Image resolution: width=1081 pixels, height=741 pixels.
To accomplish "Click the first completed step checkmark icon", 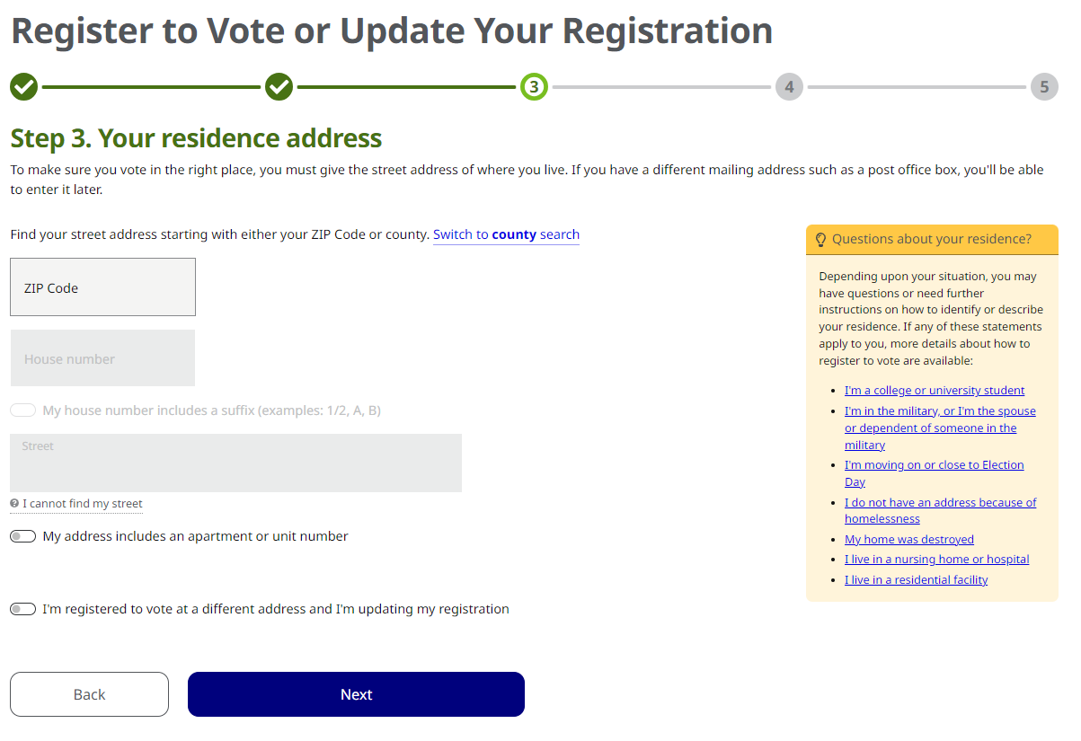I will click(x=23, y=87).
